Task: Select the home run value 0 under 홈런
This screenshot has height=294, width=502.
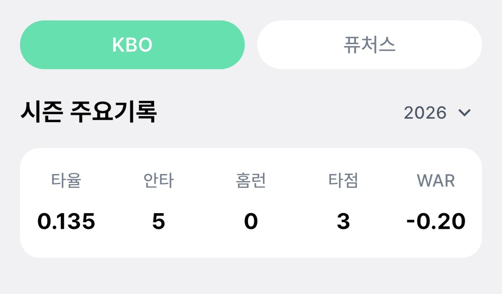Action: [251, 221]
